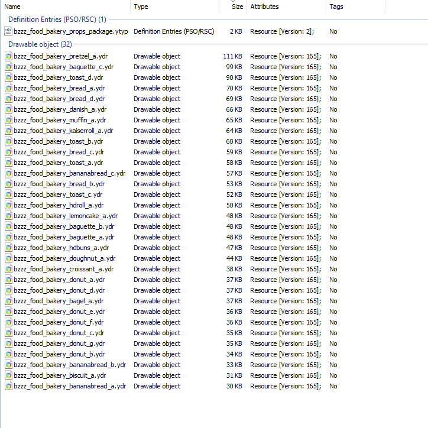
Task: Click the lemoncake_a.ydr drawable icon
Action: pos(8,216)
